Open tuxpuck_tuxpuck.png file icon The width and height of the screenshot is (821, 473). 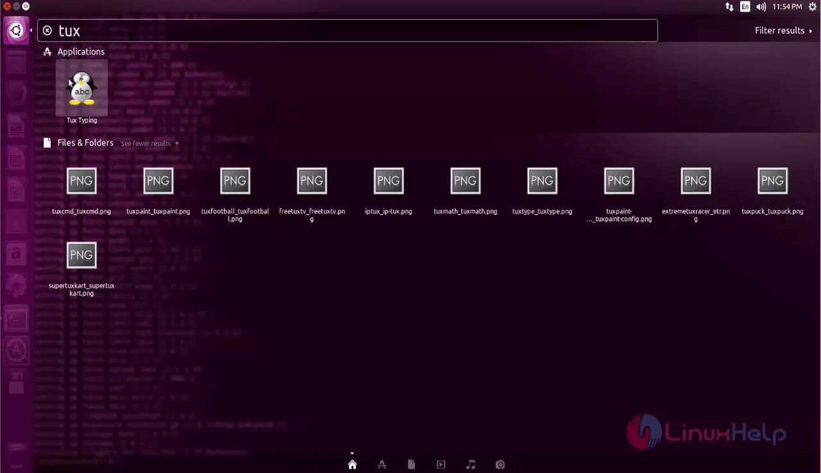(772, 181)
